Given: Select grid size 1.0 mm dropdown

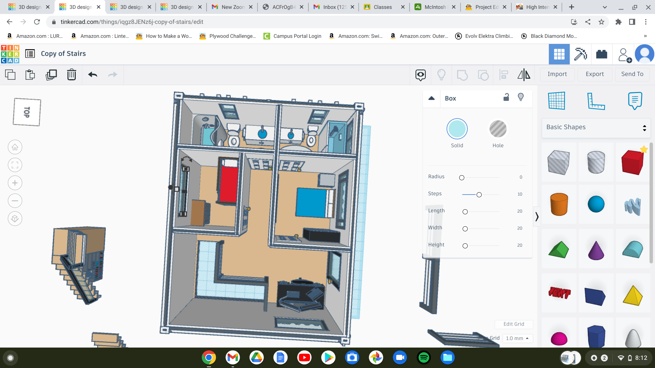Looking at the screenshot, I should pyautogui.click(x=517, y=338).
